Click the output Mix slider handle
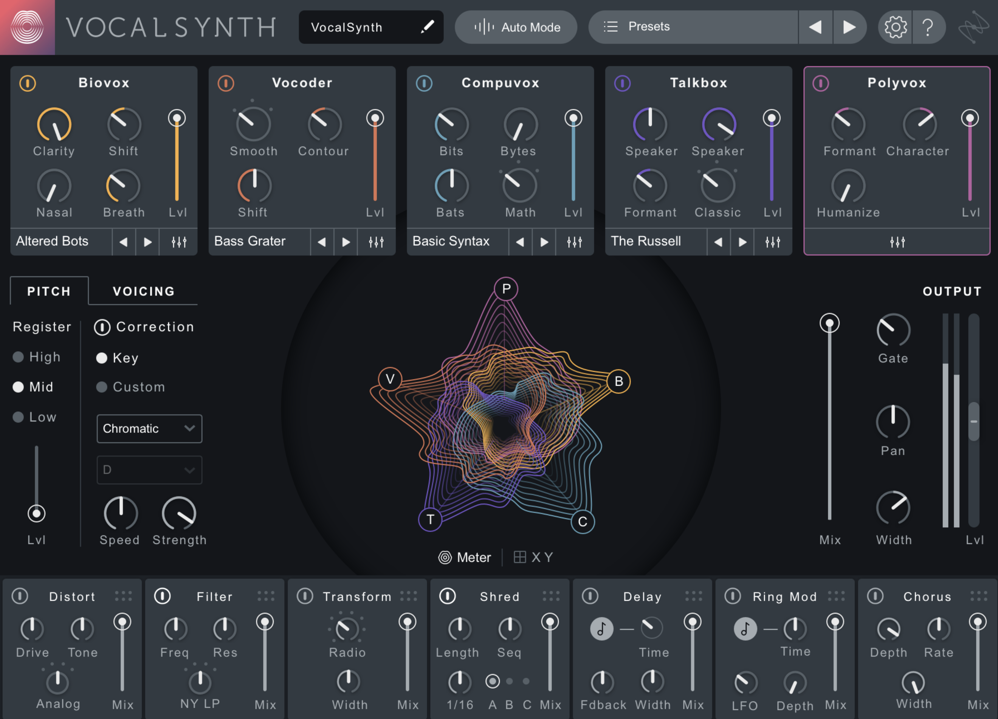The image size is (998, 719). click(829, 324)
